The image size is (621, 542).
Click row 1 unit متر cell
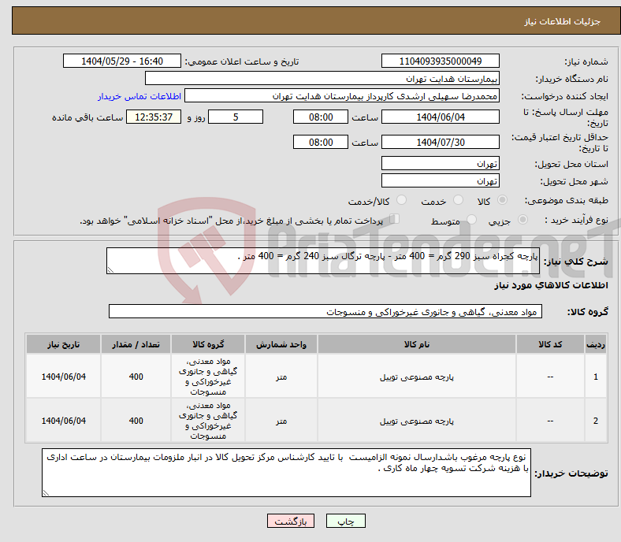[281, 377]
